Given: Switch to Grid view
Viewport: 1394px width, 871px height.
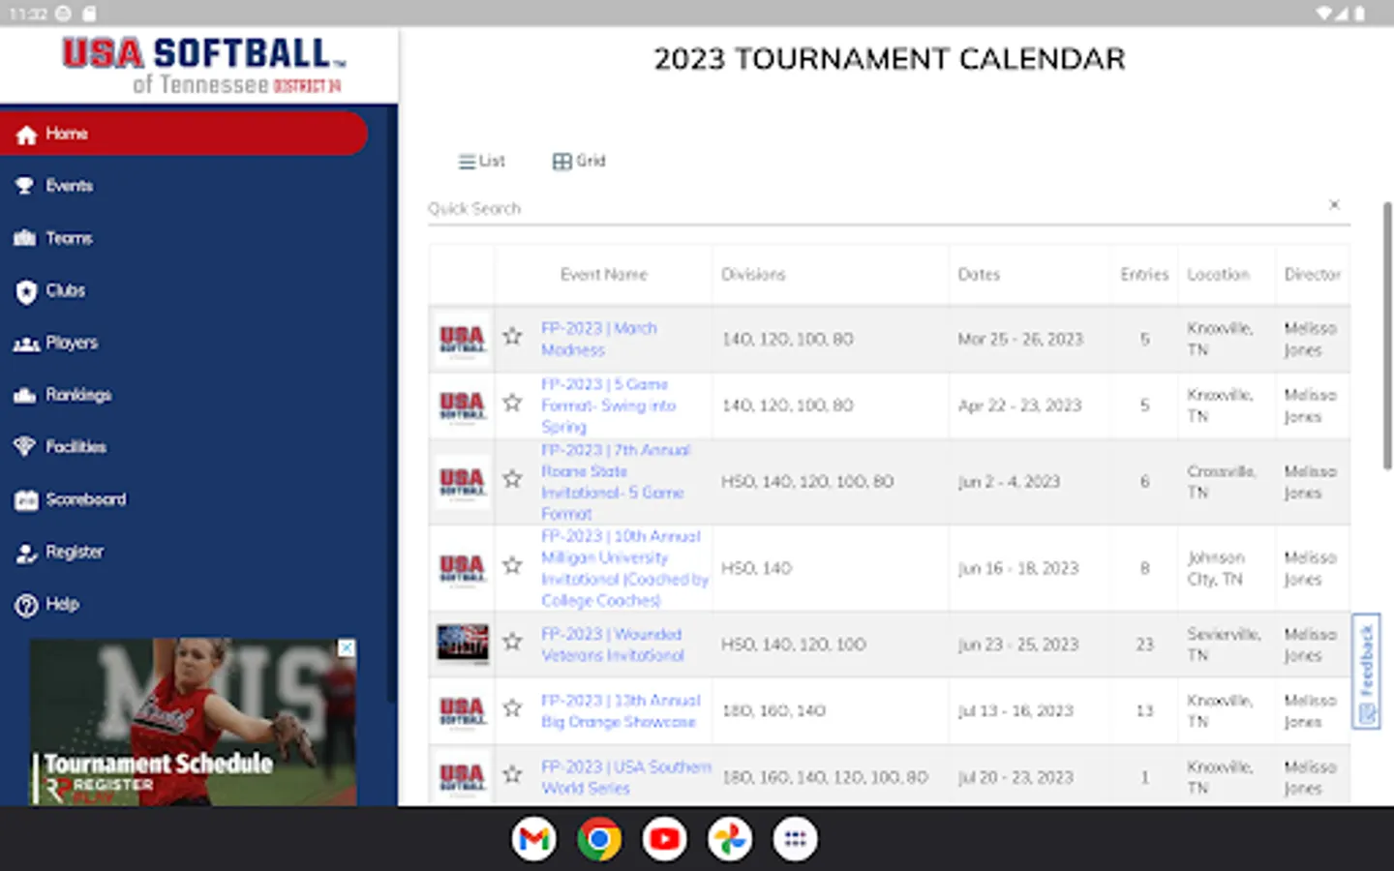Looking at the screenshot, I should 579,161.
